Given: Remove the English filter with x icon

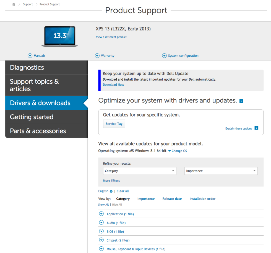Looking at the screenshot, I should [x=111, y=191].
